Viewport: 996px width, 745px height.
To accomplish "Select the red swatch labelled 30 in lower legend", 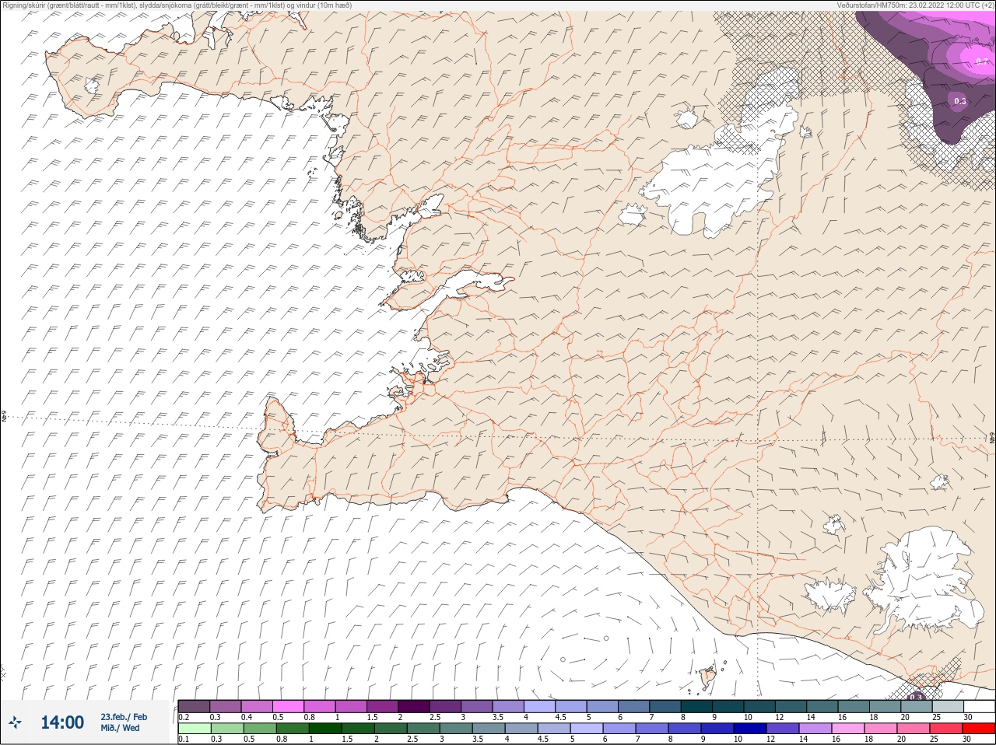I will pos(979,729).
